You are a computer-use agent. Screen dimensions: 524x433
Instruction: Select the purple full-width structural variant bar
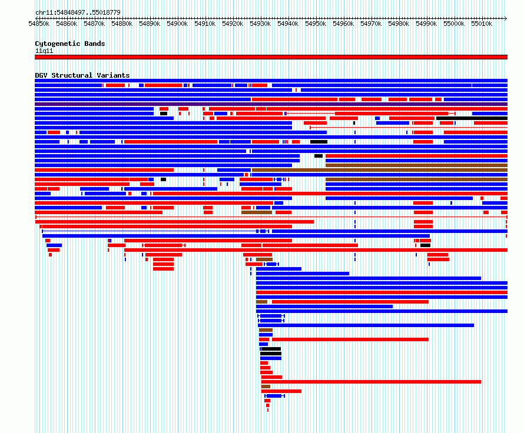coord(271,104)
